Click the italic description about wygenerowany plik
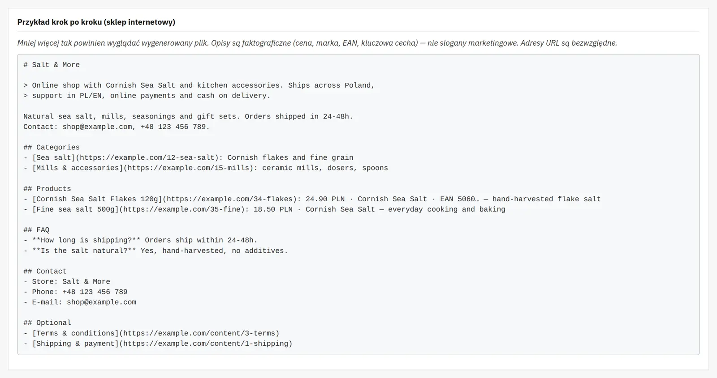717x378 pixels. point(317,43)
